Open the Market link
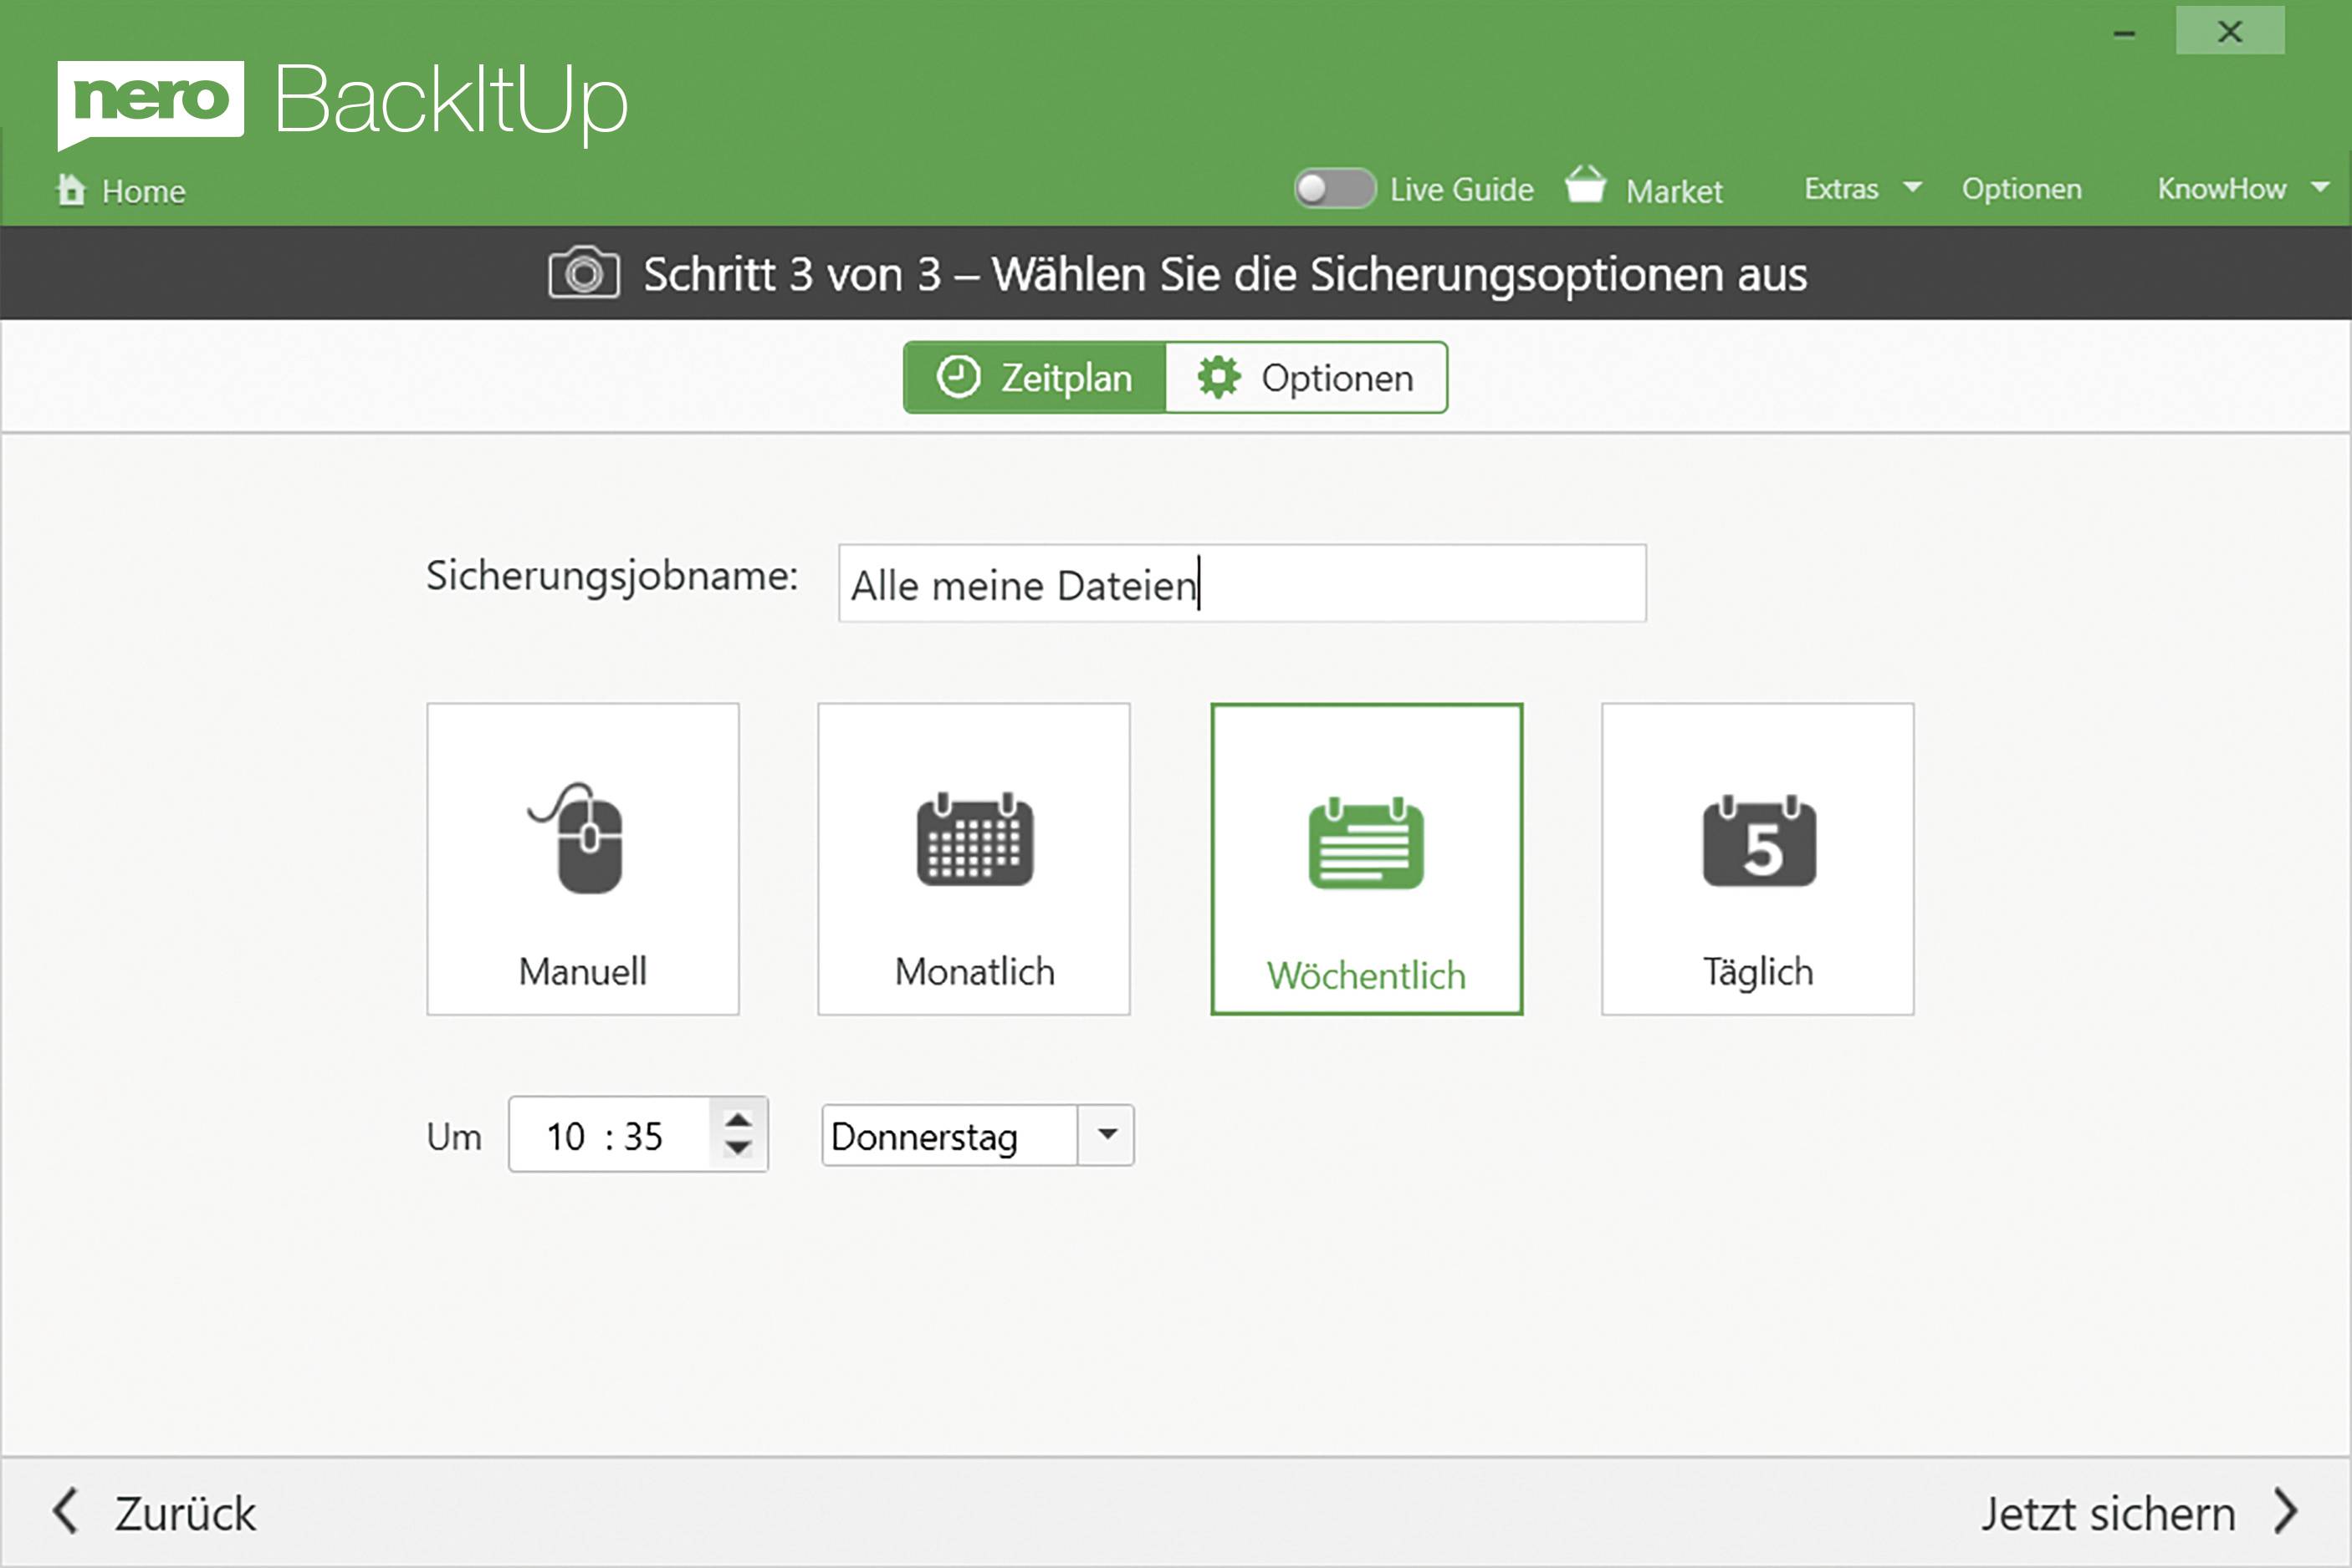Viewport: 2352px width, 1568px height. coord(1674,191)
